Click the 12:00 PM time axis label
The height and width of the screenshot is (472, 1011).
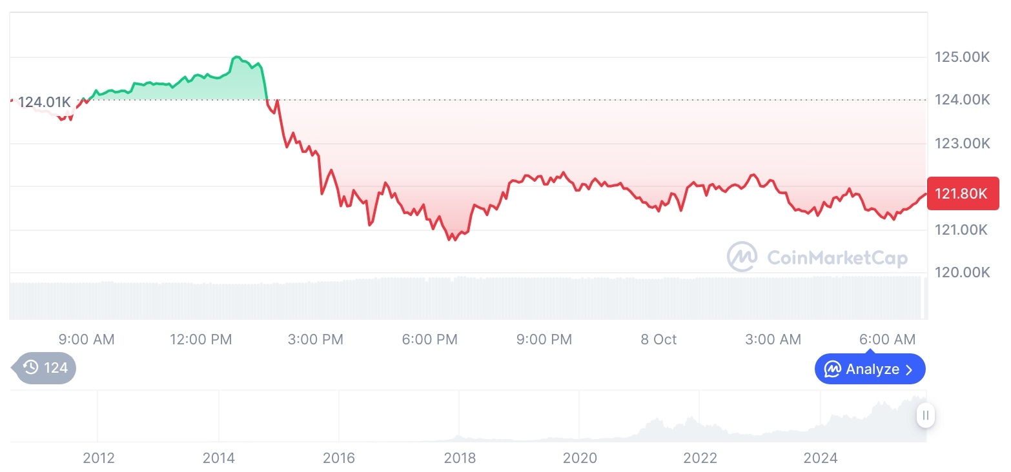(x=201, y=339)
